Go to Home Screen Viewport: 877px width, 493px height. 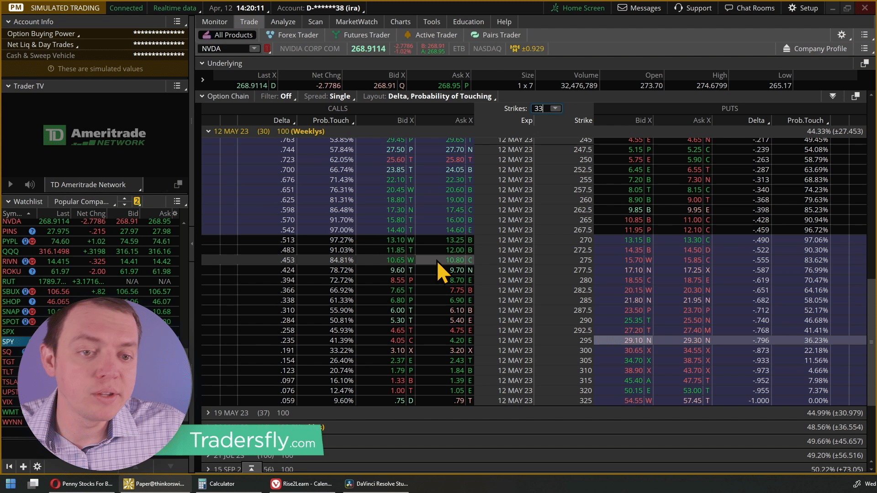(577, 8)
